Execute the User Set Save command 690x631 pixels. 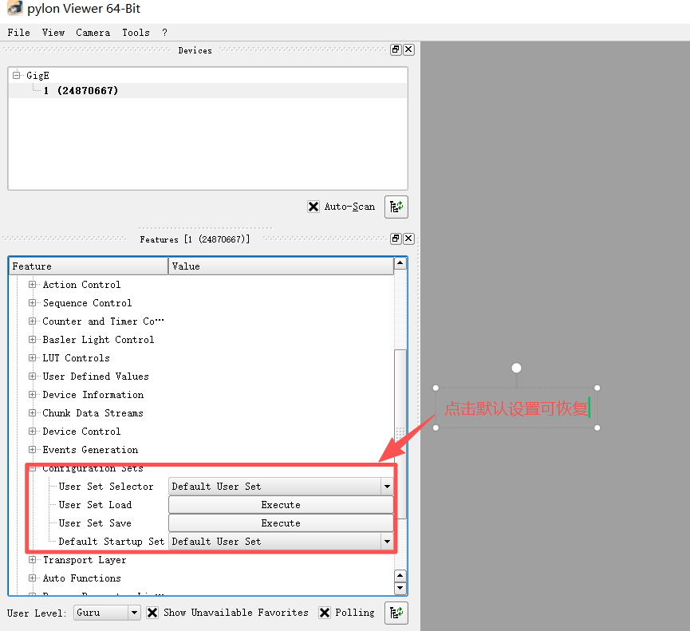pos(280,523)
